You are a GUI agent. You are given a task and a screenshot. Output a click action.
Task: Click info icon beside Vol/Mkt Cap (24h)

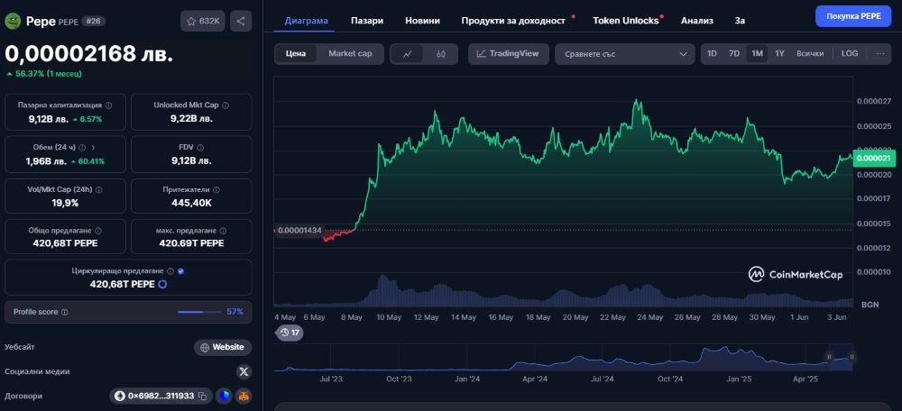tap(99, 190)
